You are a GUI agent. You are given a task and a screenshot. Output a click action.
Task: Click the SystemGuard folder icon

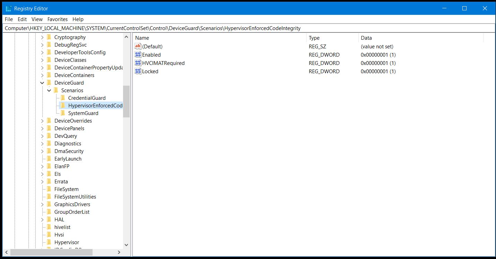[x=63, y=113]
